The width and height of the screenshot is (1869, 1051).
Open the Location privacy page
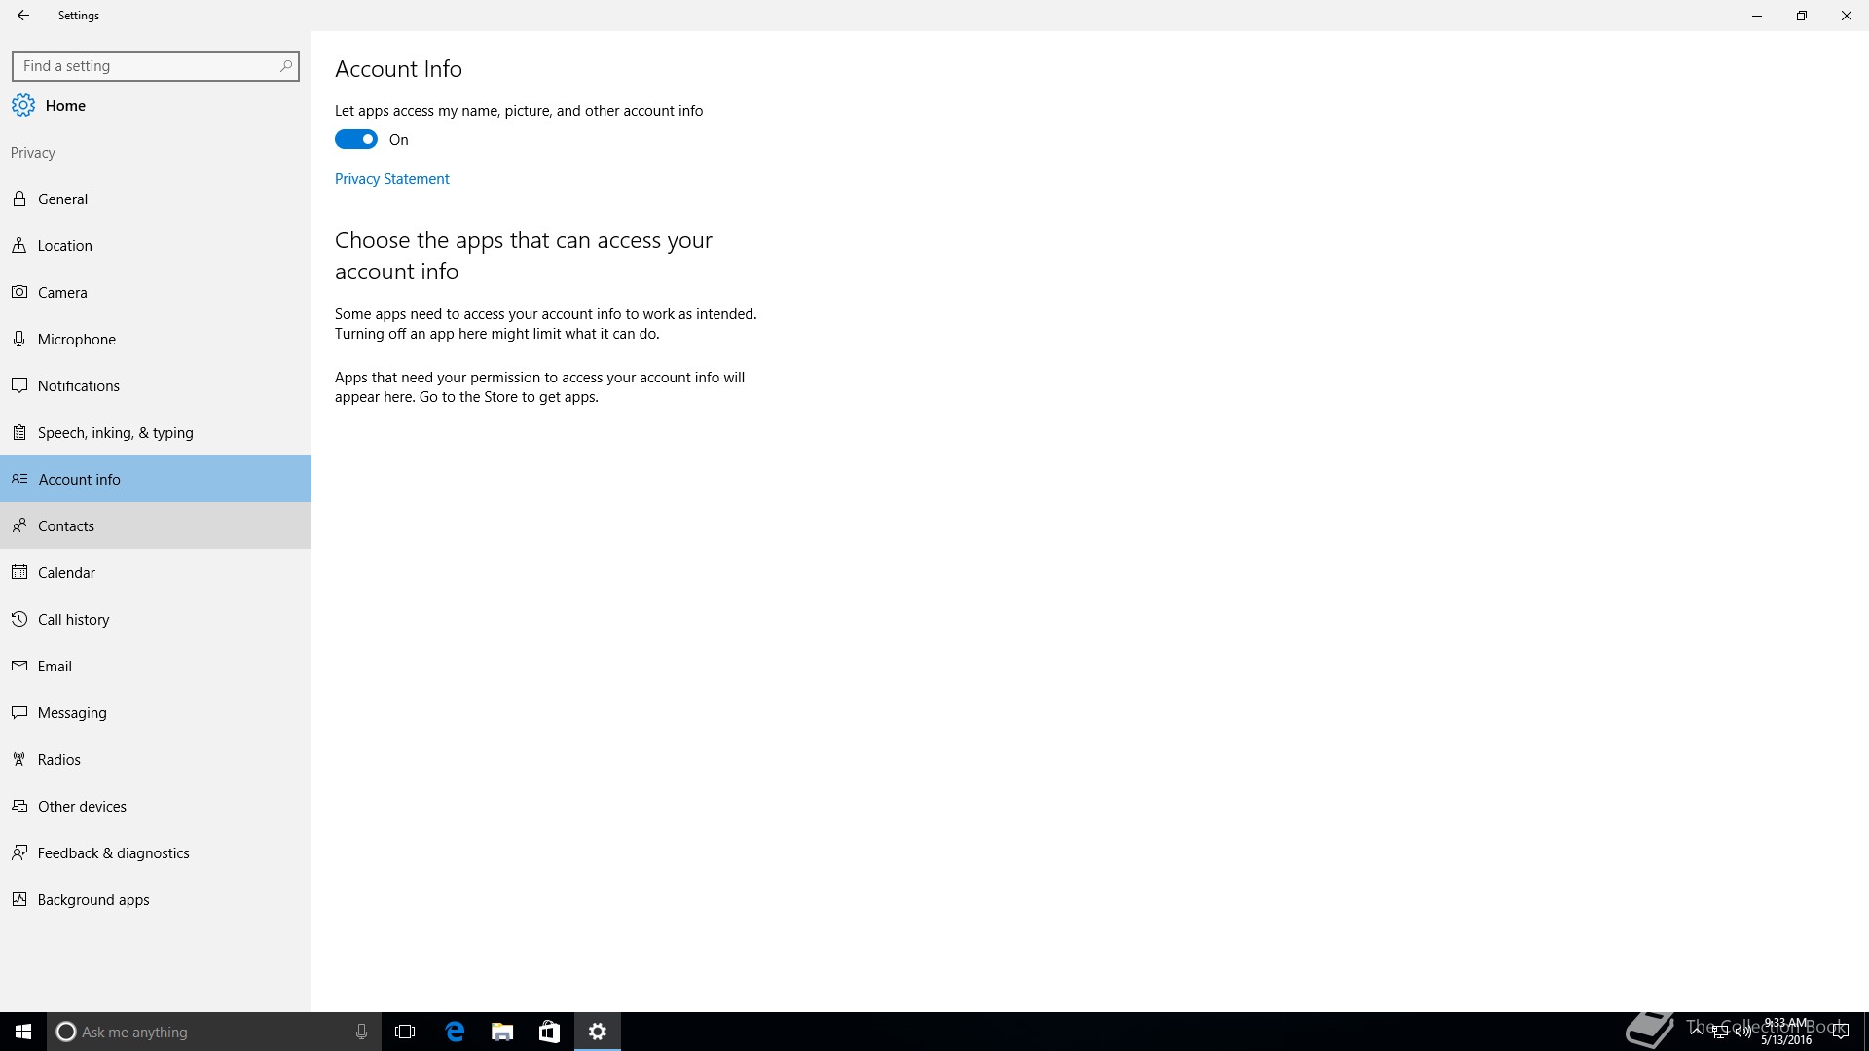[64, 246]
